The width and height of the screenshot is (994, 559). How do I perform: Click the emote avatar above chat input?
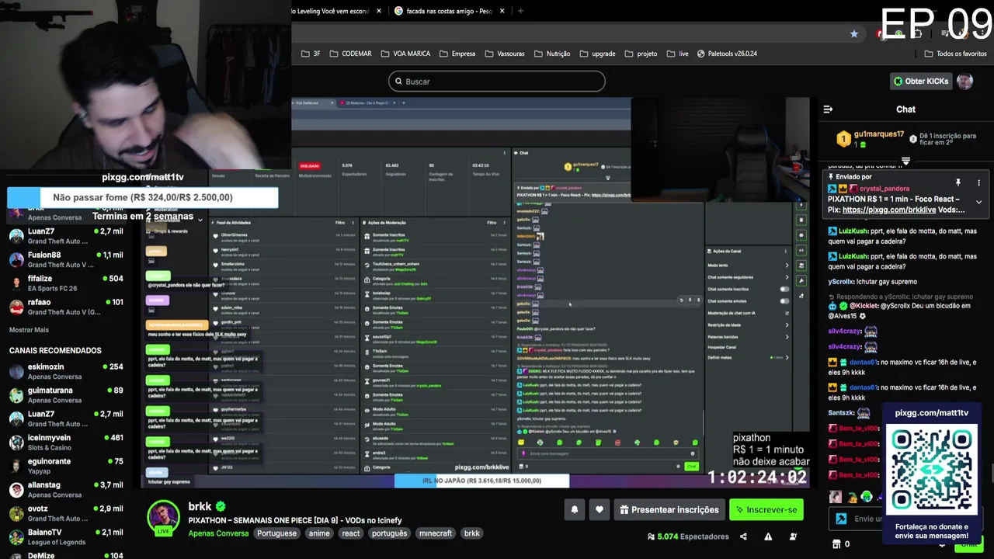836,497
